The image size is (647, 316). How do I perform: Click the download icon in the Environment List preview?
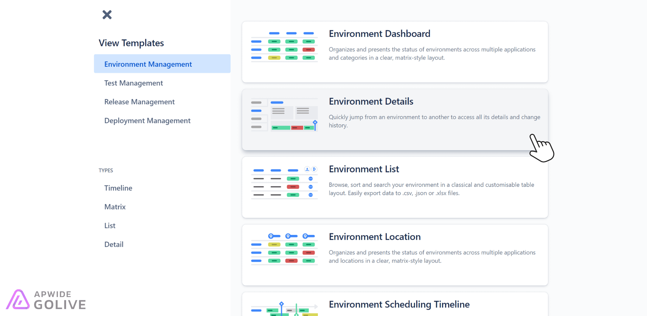point(307,170)
